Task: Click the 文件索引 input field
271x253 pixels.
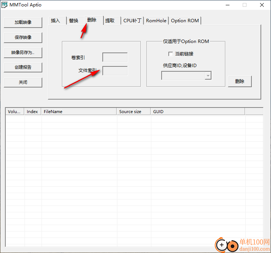Action: pyautogui.click(x=115, y=71)
